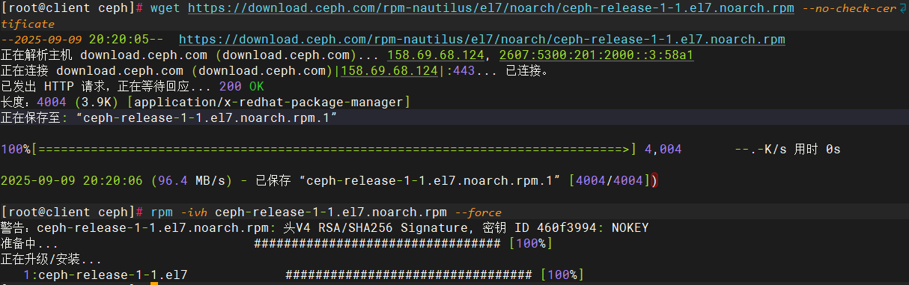
Task: Click the '正在解析主机' text
Action: click(37, 55)
